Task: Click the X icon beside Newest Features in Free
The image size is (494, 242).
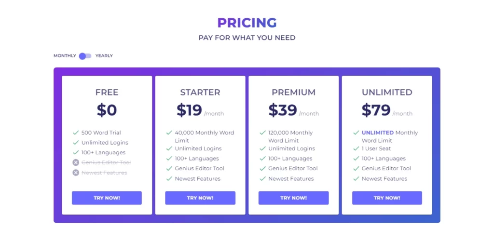Action: click(x=76, y=173)
